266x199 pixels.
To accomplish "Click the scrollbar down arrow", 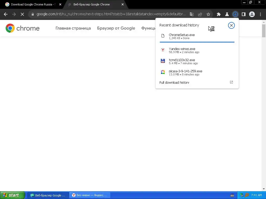I will (264, 189).
